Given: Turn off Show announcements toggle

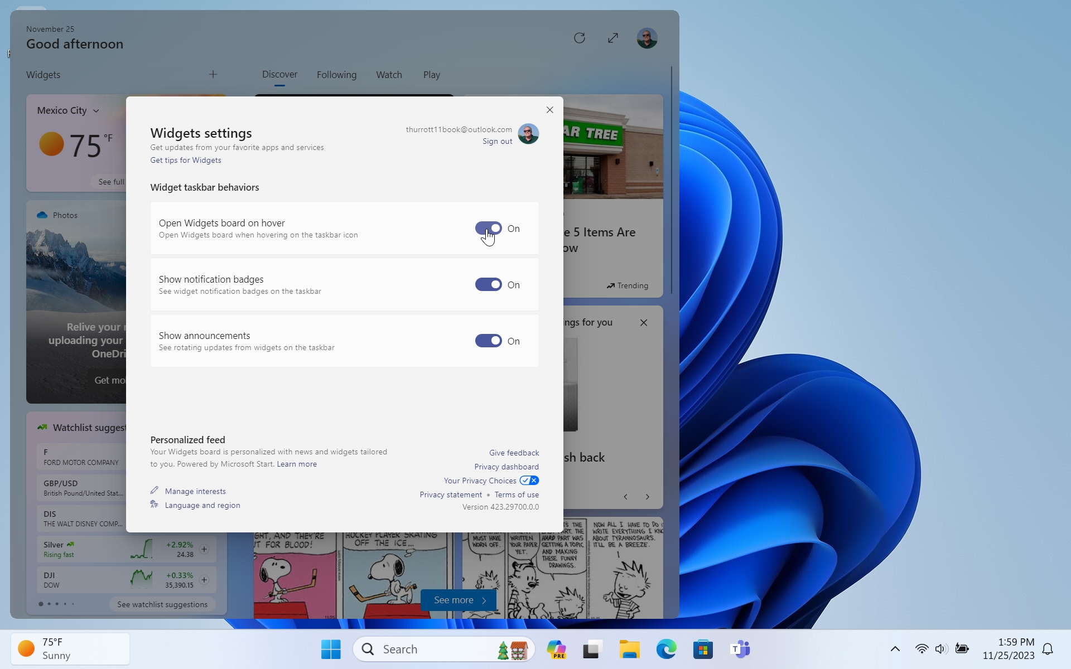Looking at the screenshot, I should 488,341.
